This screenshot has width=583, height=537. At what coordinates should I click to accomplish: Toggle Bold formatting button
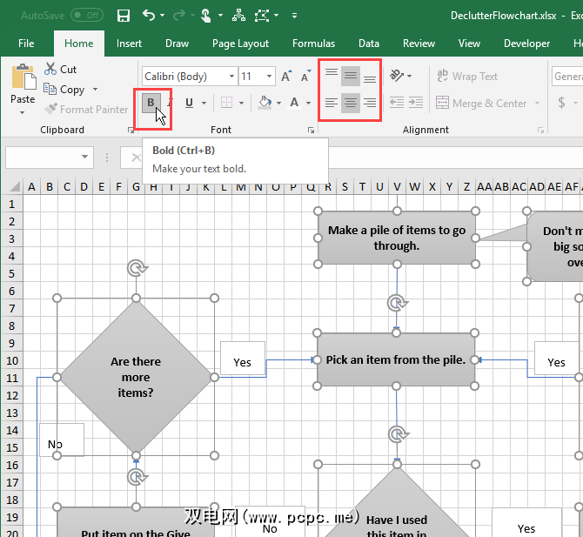tap(151, 103)
